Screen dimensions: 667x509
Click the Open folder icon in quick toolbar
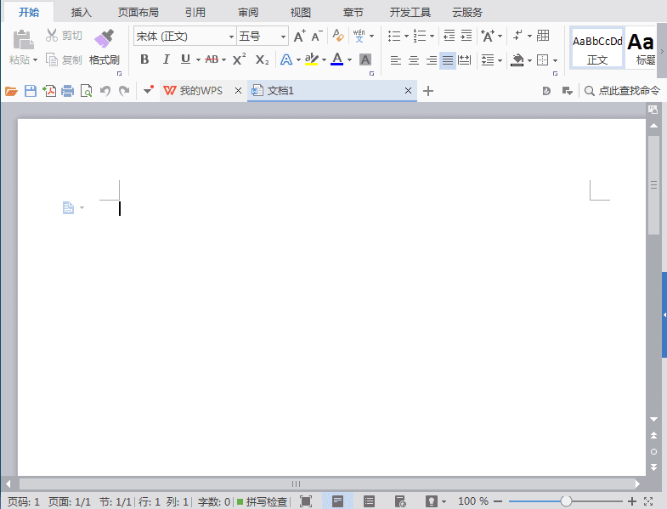11,91
